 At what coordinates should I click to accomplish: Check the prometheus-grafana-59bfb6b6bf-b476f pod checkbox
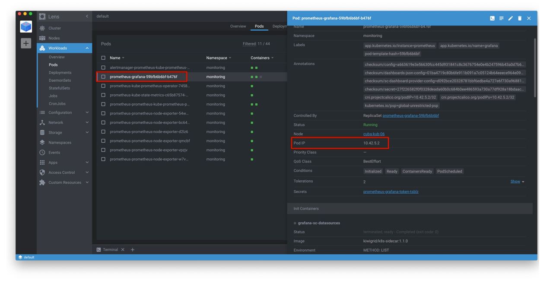pyautogui.click(x=103, y=77)
